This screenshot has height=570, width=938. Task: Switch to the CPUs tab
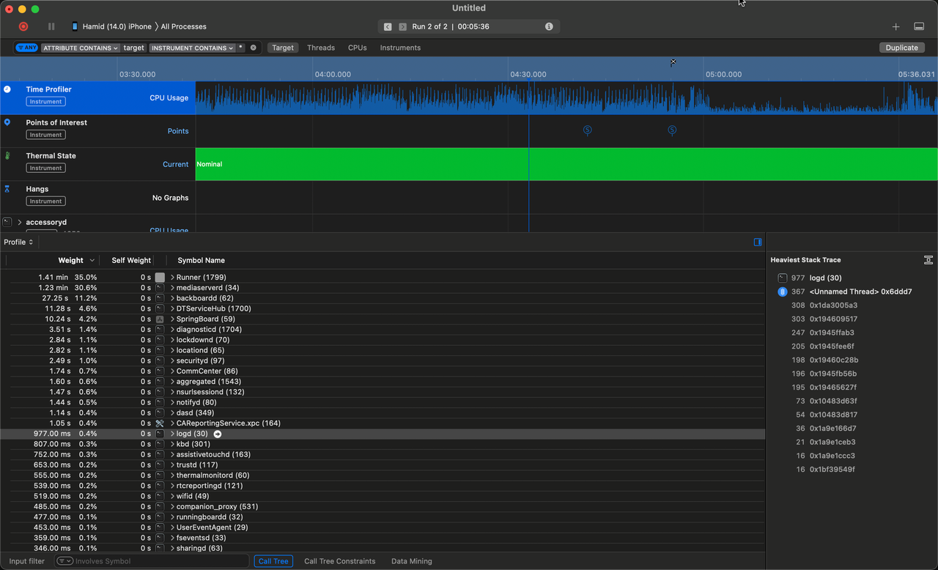coord(358,48)
